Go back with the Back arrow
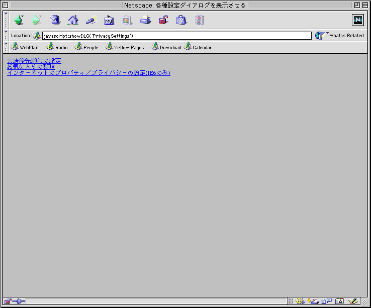 point(19,20)
